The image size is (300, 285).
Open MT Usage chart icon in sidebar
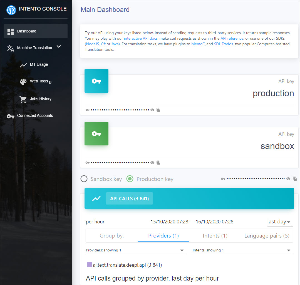click(23, 65)
